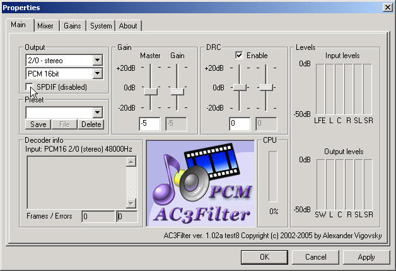This screenshot has width=396, height=271.
Task: Click the 'Input: PCM16 2/0 (stereo) 48000Hz' text
Action: (x=79, y=149)
